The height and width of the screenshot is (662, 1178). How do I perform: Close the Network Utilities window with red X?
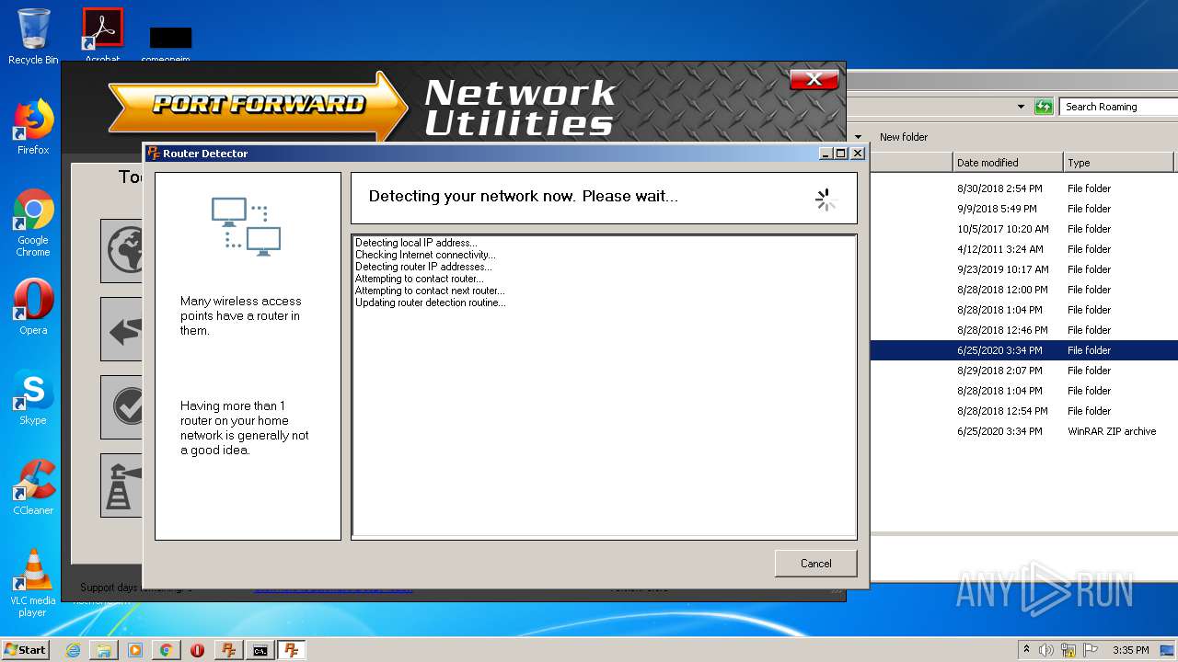814,79
